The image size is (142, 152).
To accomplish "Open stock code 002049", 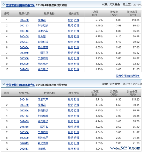I will coord(24,143).
